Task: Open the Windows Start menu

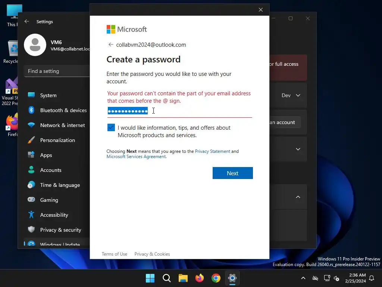Action: point(150,278)
